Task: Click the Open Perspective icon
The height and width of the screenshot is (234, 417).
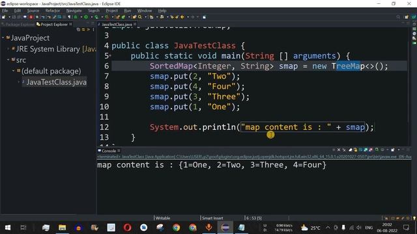Action: 407,17
